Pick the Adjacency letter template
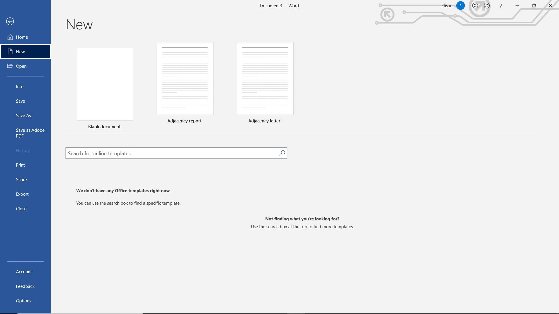This screenshot has width=559, height=314. coord(265,78)
